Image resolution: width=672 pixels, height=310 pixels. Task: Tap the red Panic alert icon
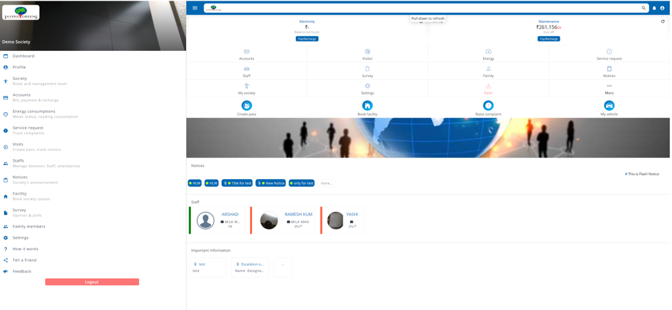(488, 86)
